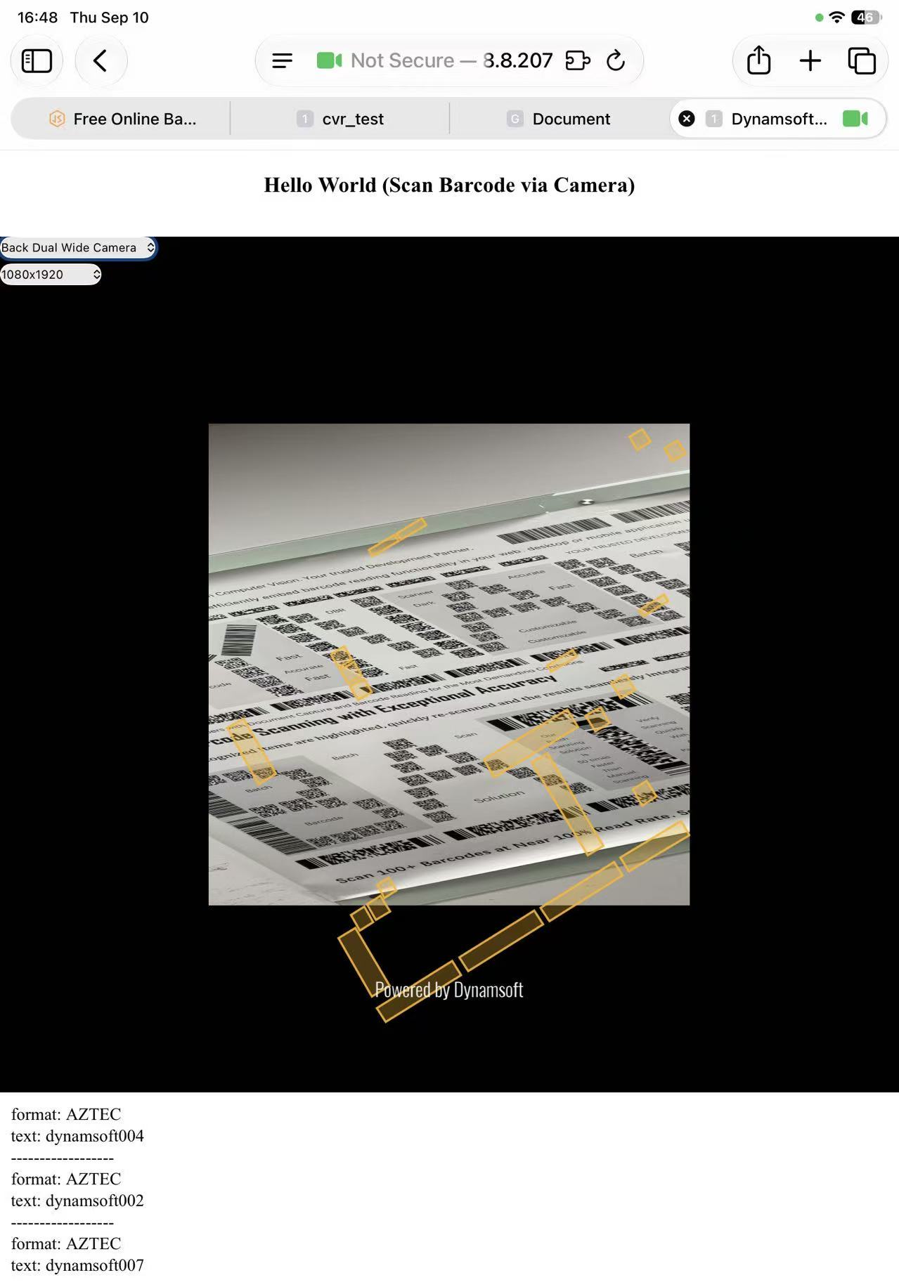
Task: Tap the Powered by Dynamsoft text
Action: point(449,990)
